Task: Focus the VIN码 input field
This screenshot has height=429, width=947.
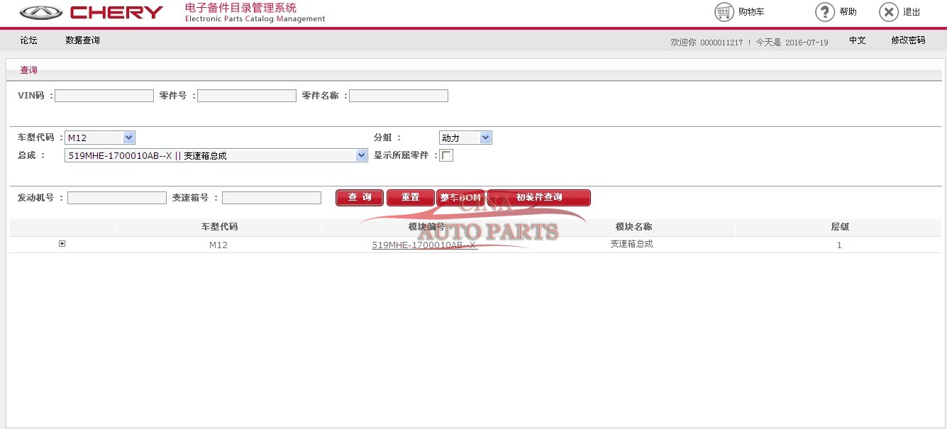Action: [104, 96]
